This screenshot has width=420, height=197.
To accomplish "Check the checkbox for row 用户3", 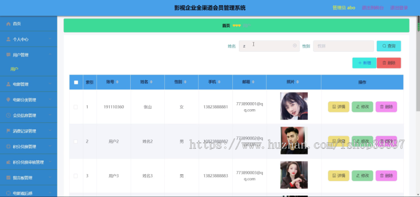I will click(x=76, y=176).
